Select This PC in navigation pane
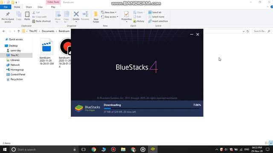Image resolution: width=273 pixels, height=153 pixels. pyautogui.click(x=16, y=55)
